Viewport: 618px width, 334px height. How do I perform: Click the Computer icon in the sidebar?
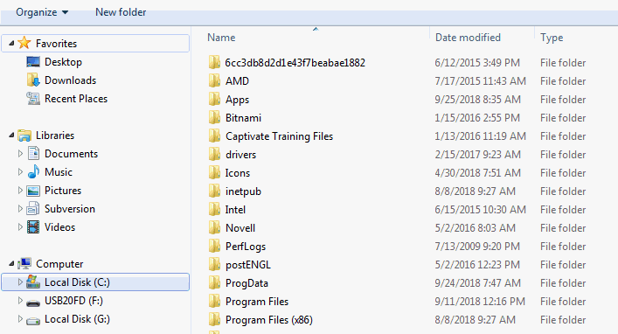click(x=24, y=263)
